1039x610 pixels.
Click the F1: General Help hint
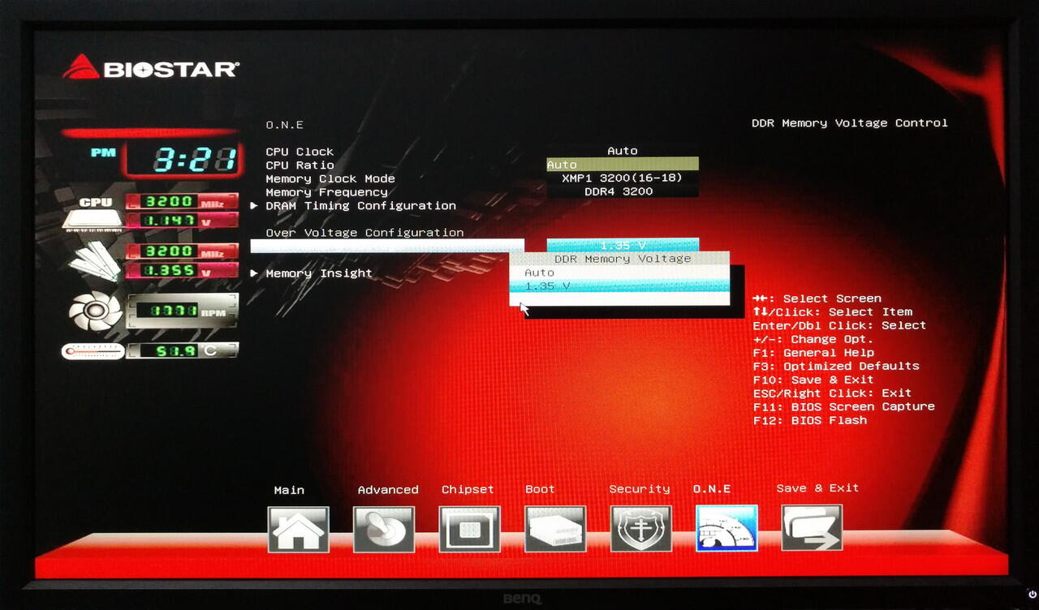click(x=813, y=353)
